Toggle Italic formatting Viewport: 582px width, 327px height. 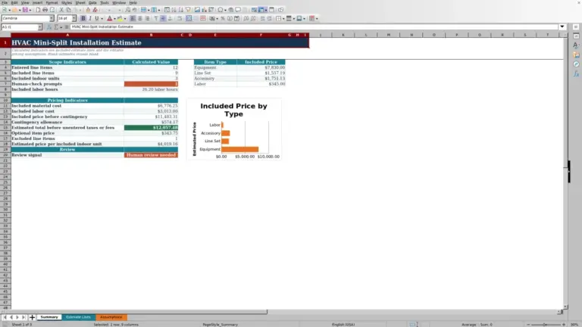click(x=90, y=18)
